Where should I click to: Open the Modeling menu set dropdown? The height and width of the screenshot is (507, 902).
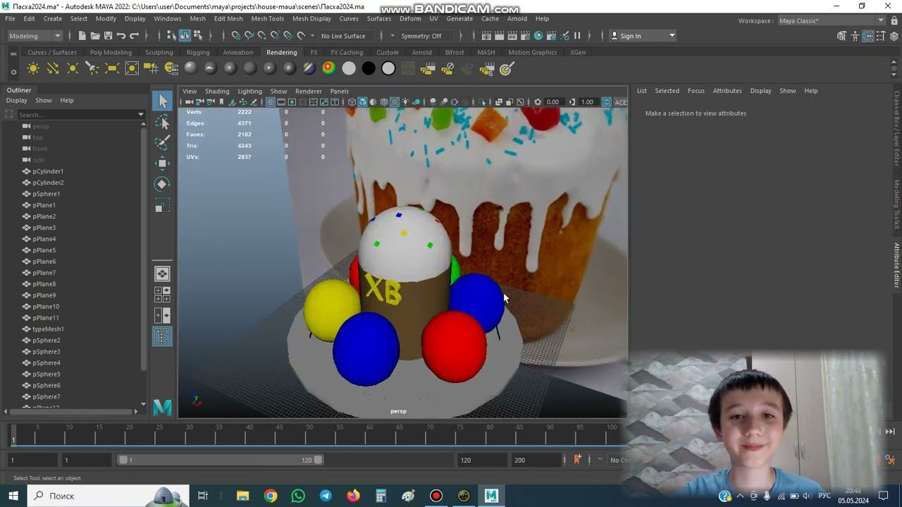(35, 36)
